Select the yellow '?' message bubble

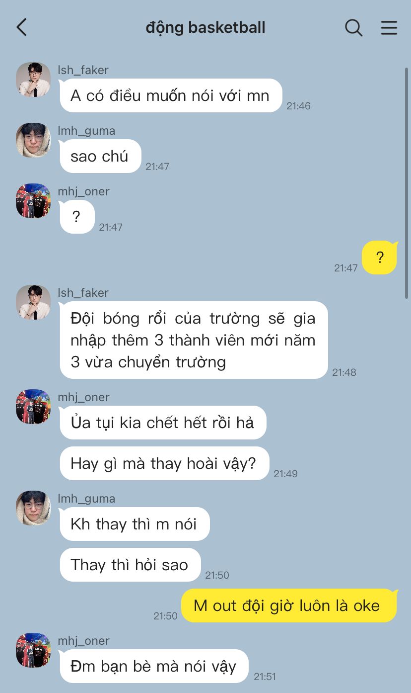[380, 258]
